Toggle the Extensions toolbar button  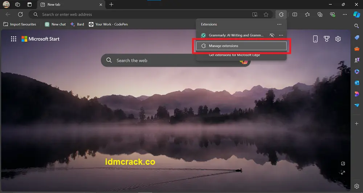coord(281,15)
